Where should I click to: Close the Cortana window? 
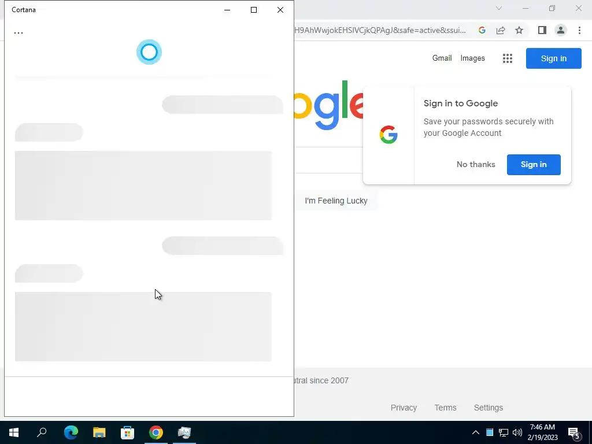[x=280, y=10]
